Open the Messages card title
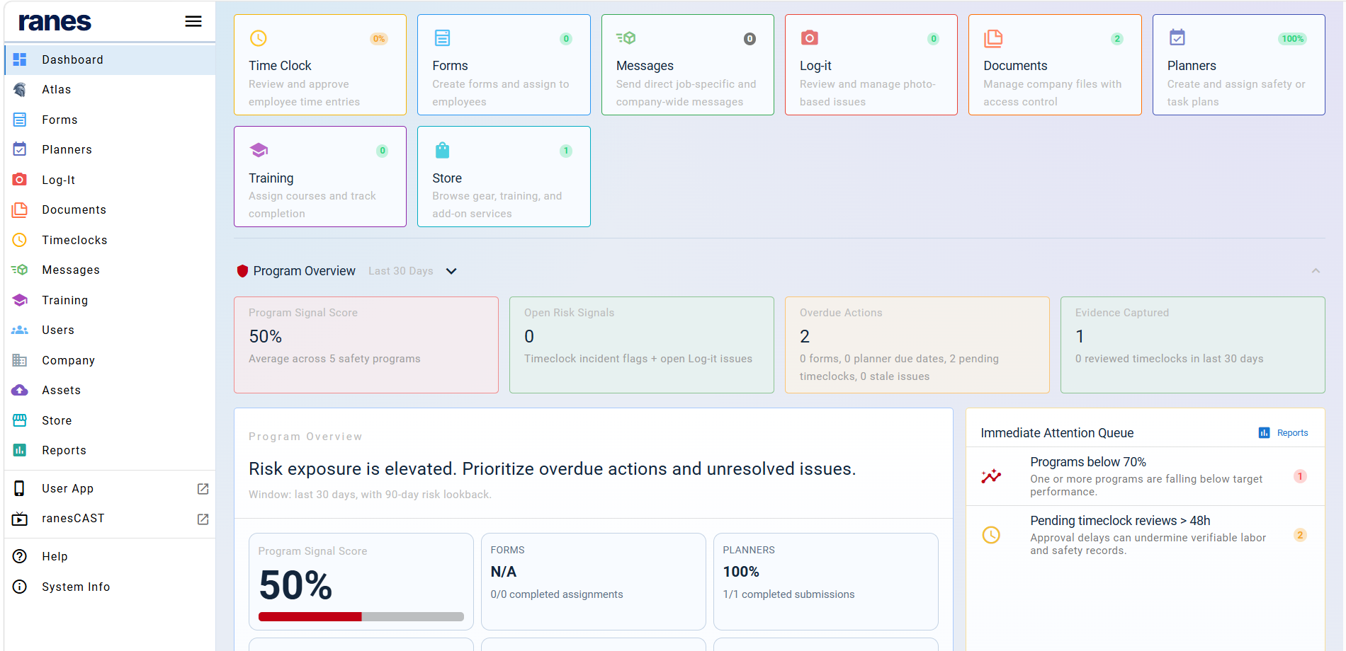 coord(645,66)
